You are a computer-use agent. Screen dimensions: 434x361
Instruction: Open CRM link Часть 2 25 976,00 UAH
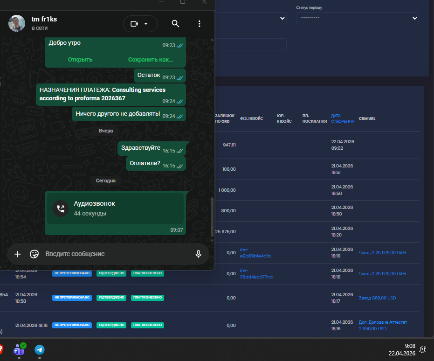(x=382, y=253)
